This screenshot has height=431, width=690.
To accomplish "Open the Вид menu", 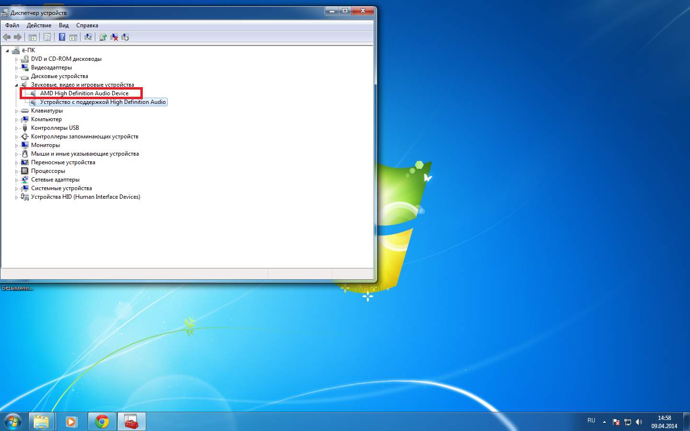I will (x=64, y=25).
